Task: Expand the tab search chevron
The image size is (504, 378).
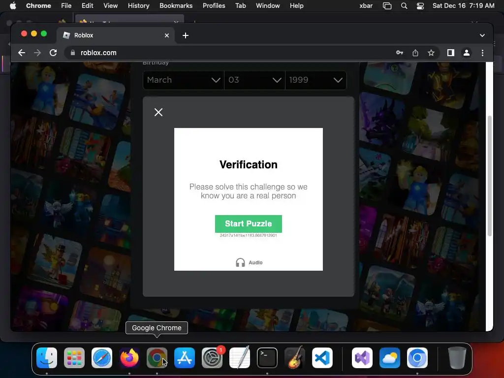Action: (482, 35)
